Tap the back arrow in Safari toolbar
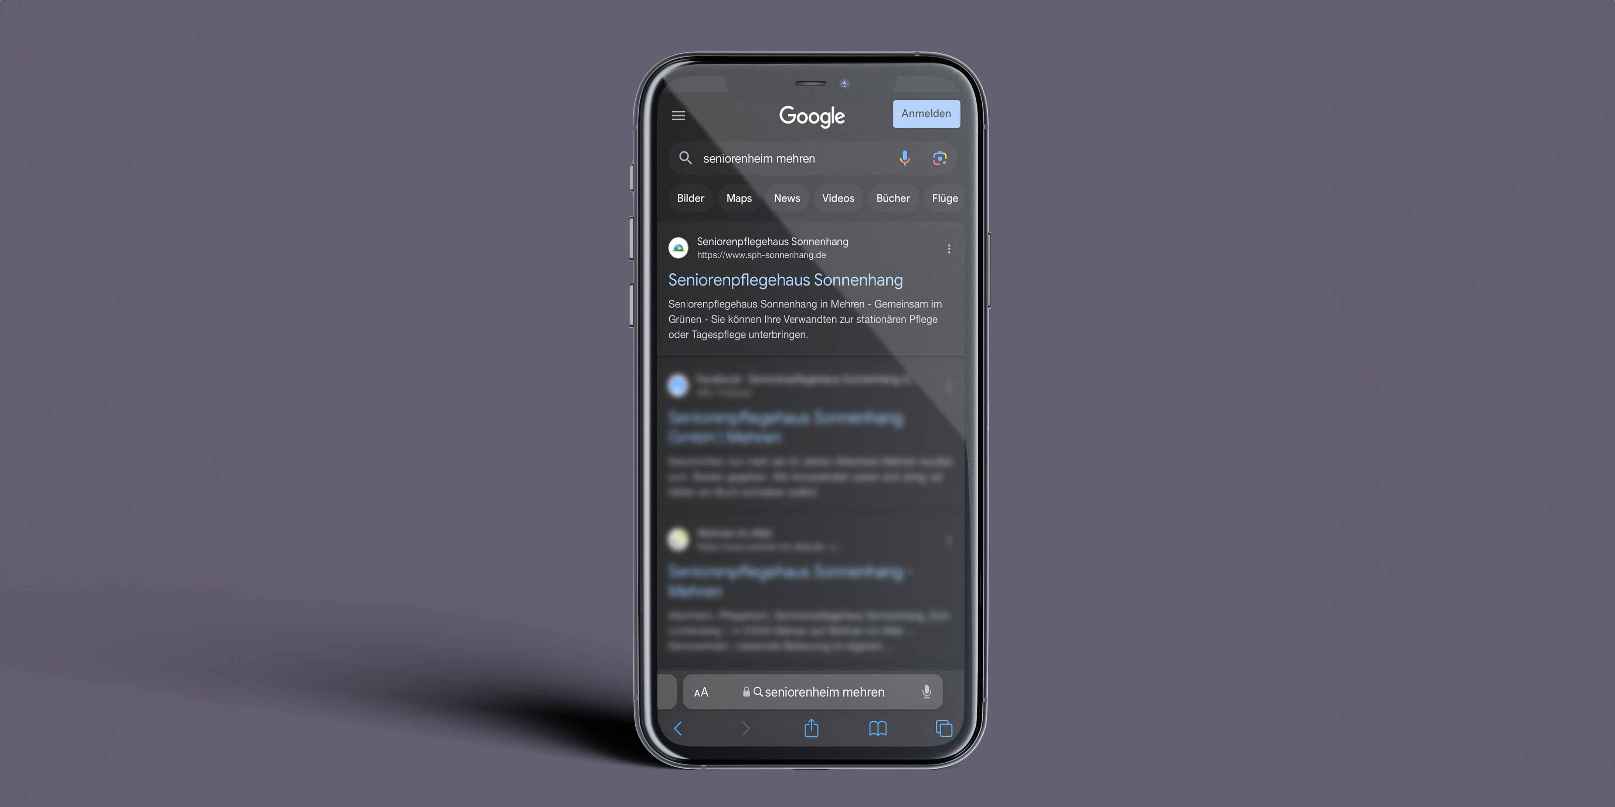This screenshot has width=1615, height=807. [x=679, y=728]
